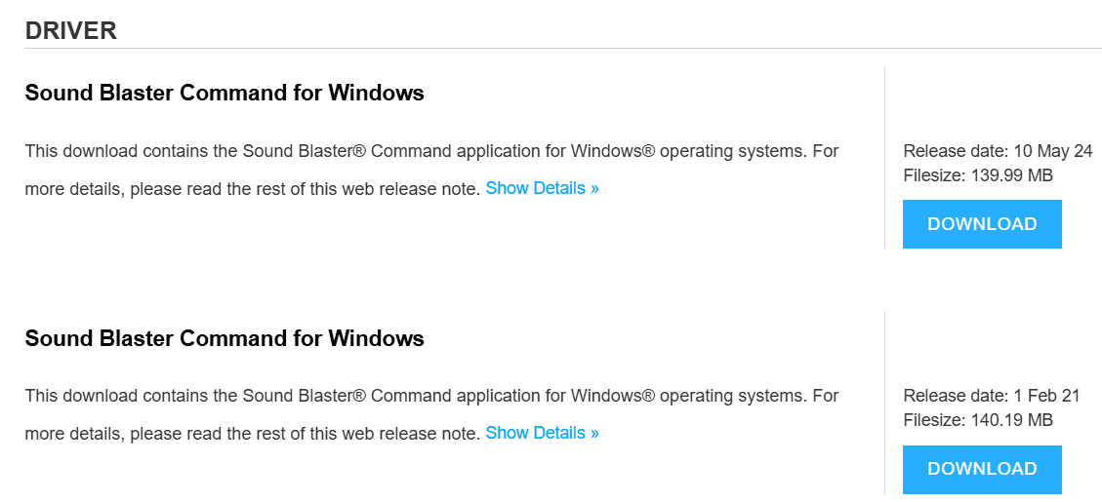The height and width of the screenshot is (502, 1102).
Task: Select the second Sound Blaster Command for Windows title
Action: 224,338
